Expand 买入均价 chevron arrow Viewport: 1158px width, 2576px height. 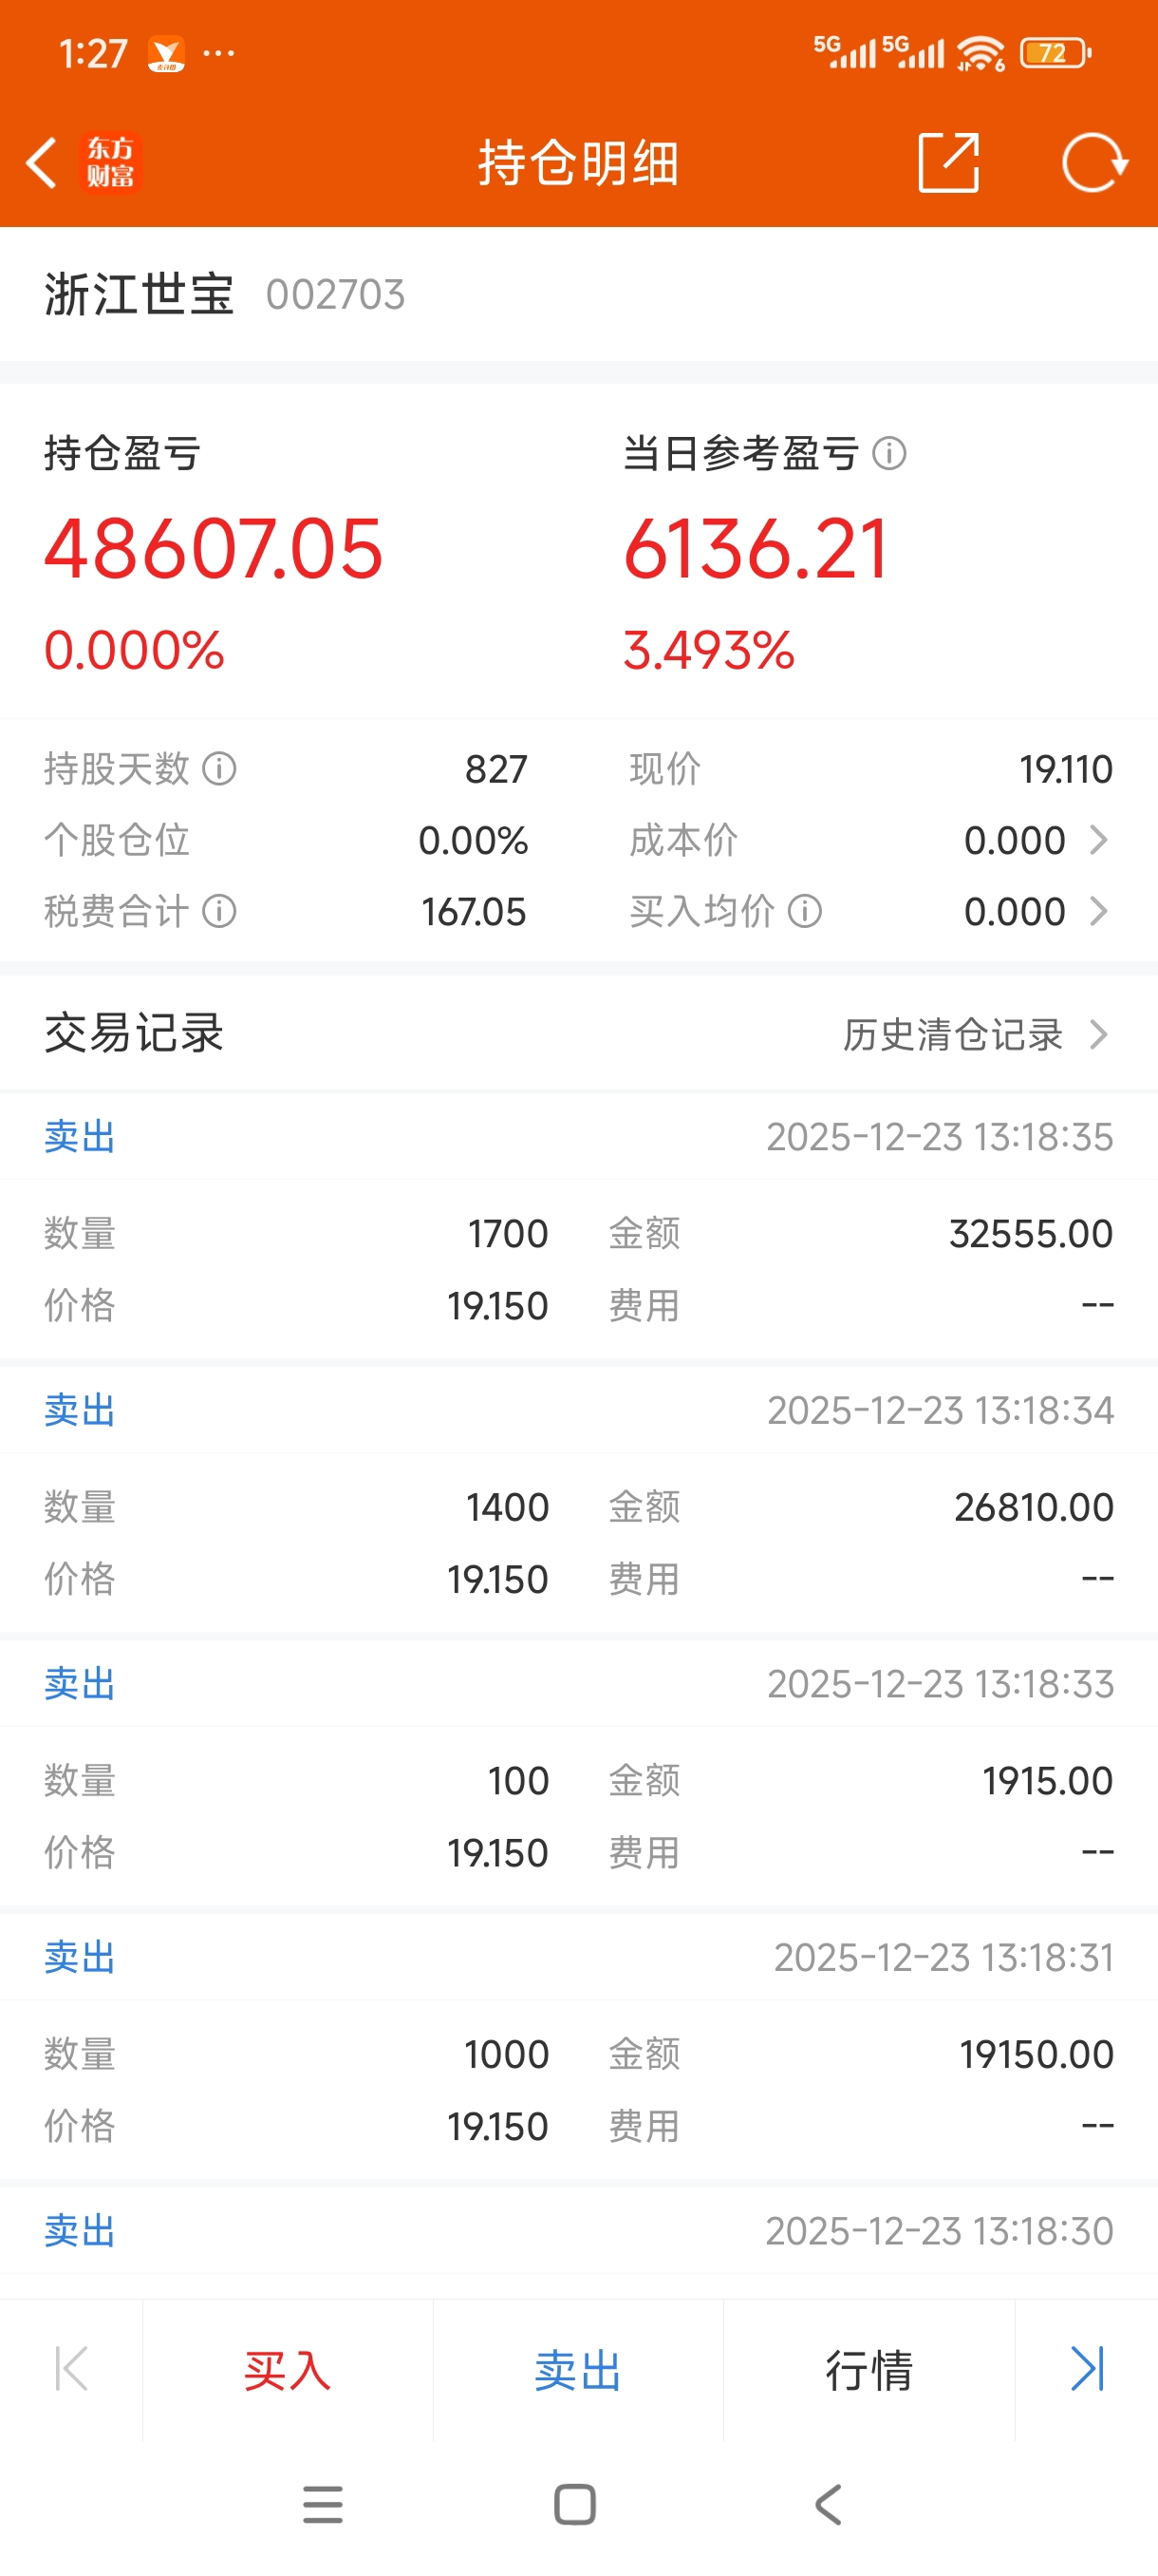tap(1098, 911)
